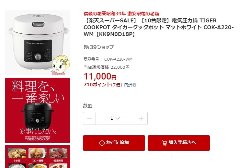Image resolution: width=240 pixels, height=168 pixels.
Task: Open the 内訳 points breakdown link
Action: click(x=128, y=85)
